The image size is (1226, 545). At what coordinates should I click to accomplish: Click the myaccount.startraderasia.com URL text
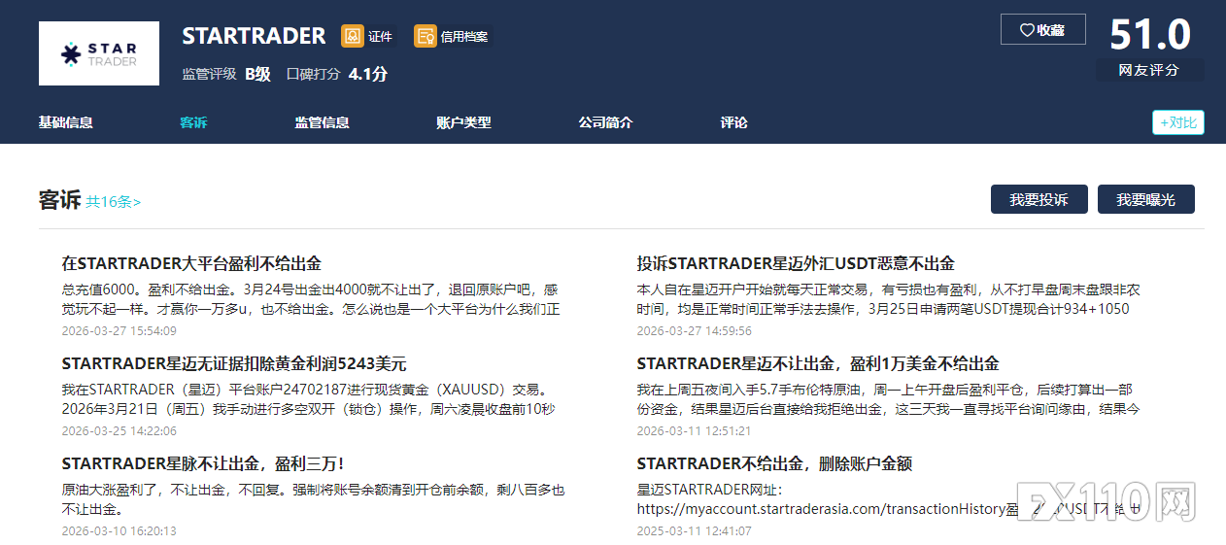[x=821, y=508]
